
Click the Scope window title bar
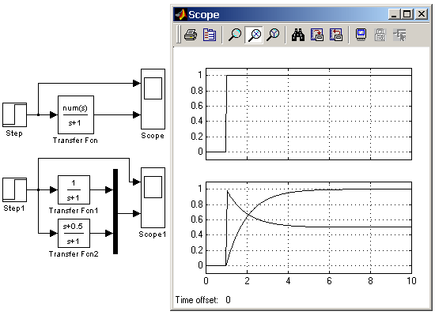[x=301, y=14]
